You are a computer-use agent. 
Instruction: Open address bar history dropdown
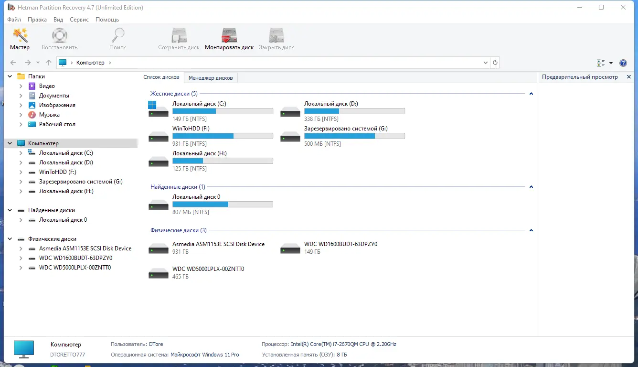486,63
